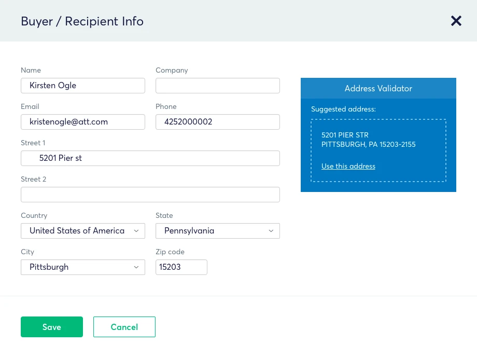Viewport: 477px width, 358px height.
Task: Edit the Street 1 address field
Action: pyautogui.click(x=150, y=158)
